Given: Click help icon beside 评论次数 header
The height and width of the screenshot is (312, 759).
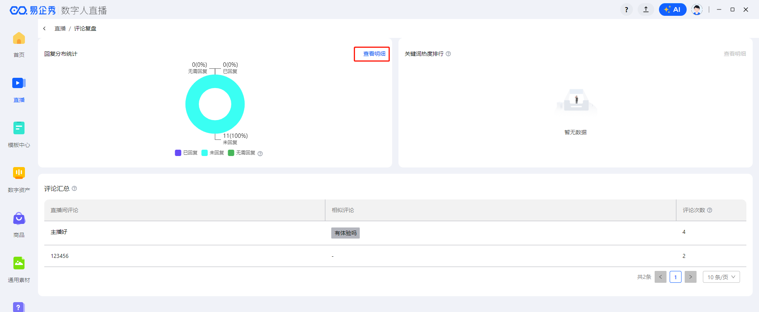Looking at the screenshot, I should 710,210.
